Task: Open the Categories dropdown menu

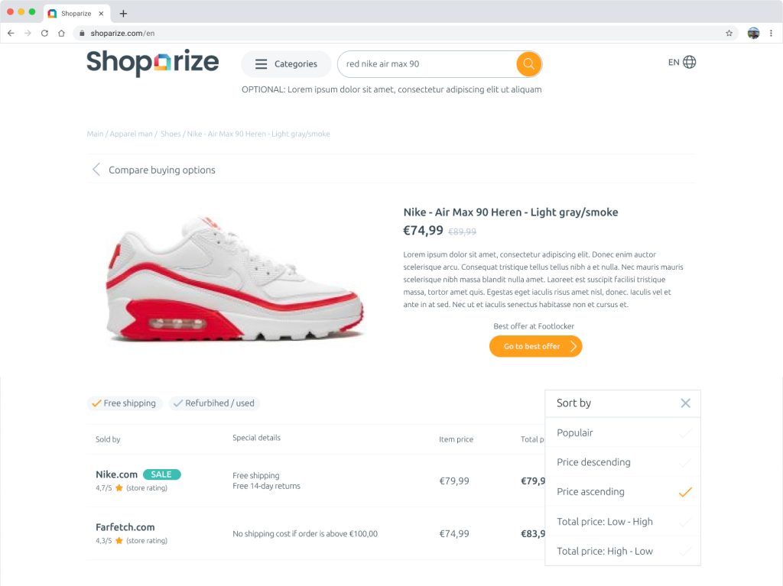Action: [286, 64]
